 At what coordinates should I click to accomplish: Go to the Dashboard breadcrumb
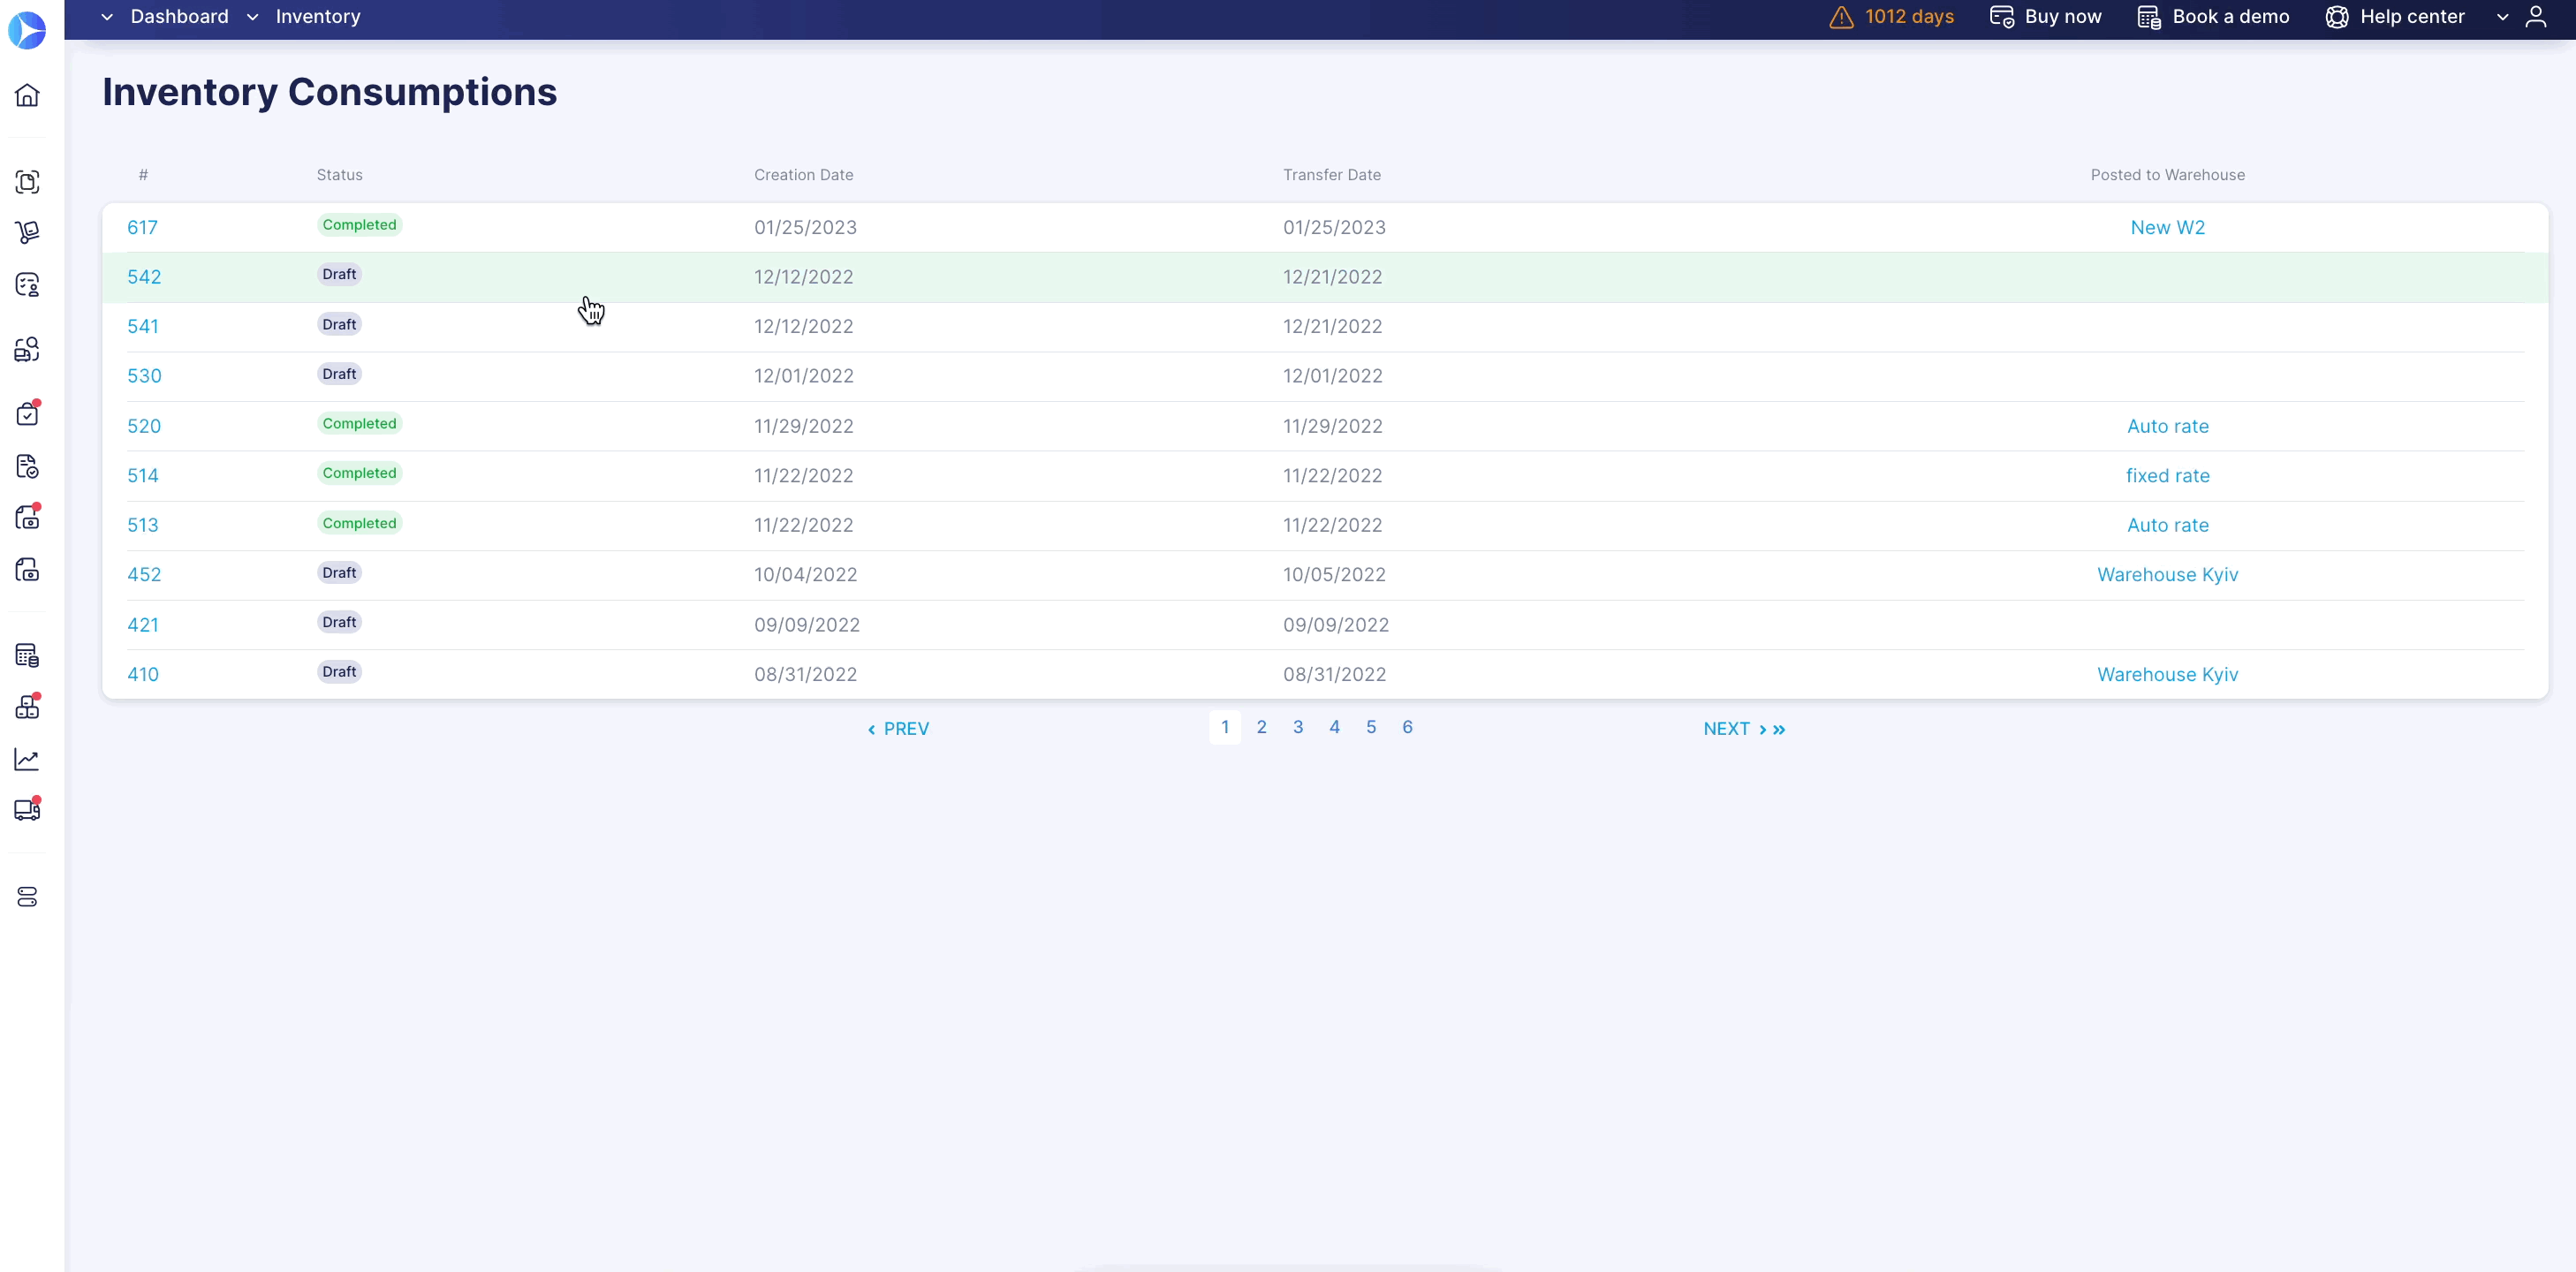pyautogui.click(x=179, y=17)
